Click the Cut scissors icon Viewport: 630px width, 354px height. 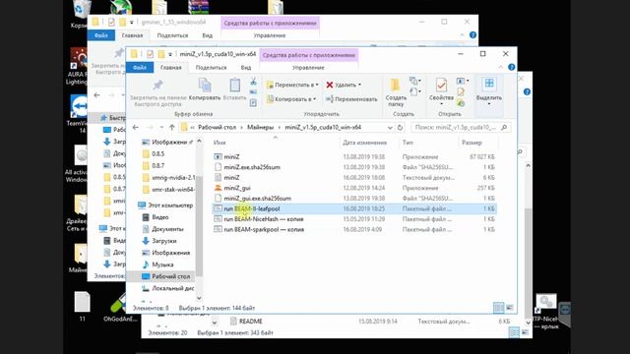pos(253,82)
